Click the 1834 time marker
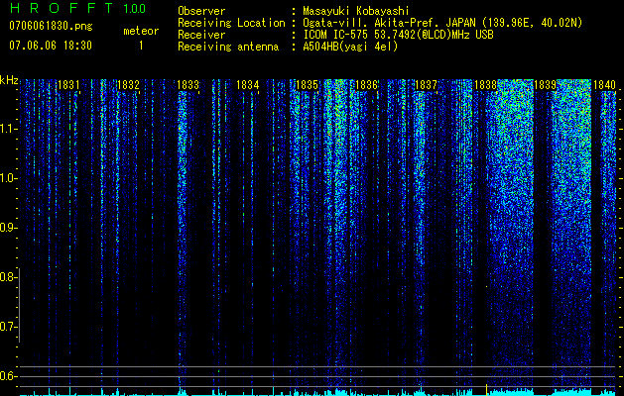This screenshot has width=624, height=396. click(248, 85)
